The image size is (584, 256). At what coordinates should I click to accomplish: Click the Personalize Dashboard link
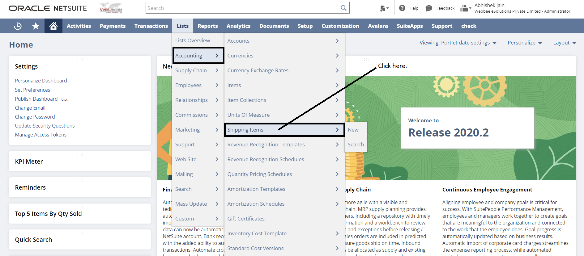(41, 81)
